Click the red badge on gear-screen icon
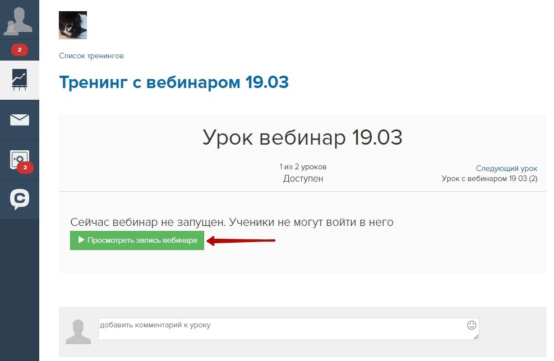Viewport: 554px width, 361px height. pos(25,167)
